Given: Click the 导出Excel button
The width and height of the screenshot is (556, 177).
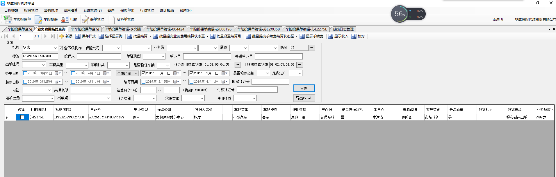Looking at the screenshot, I should (304, 98).
